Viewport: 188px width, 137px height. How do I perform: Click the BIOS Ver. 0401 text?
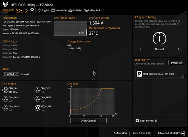tap(44, 22)
